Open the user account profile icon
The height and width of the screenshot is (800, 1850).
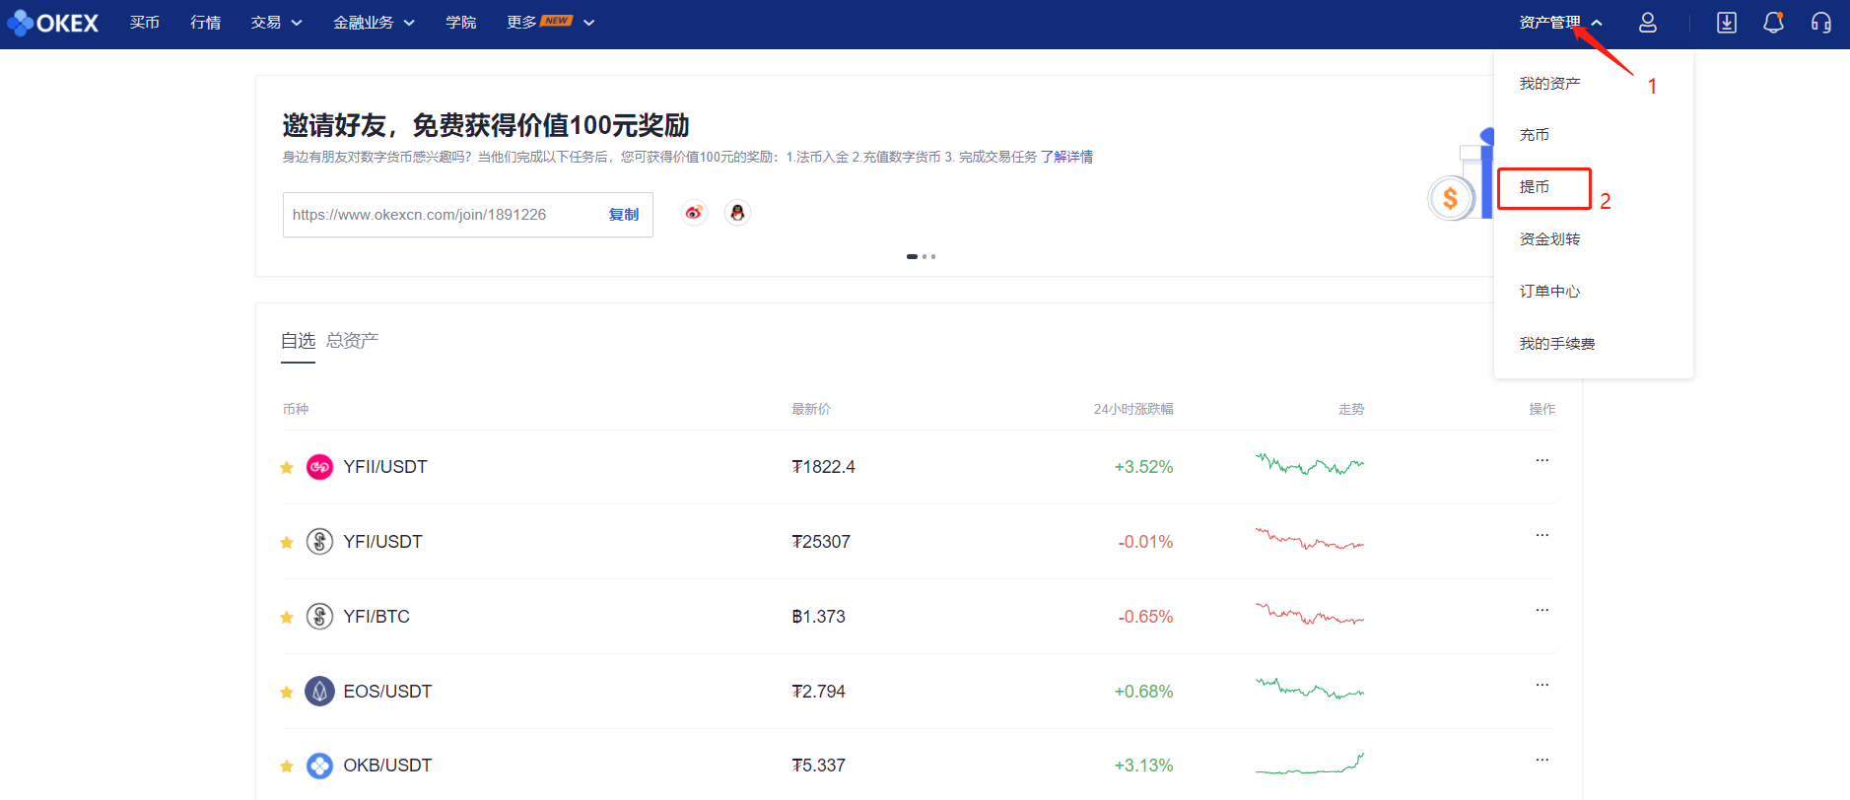click(x=1647, y=23)
